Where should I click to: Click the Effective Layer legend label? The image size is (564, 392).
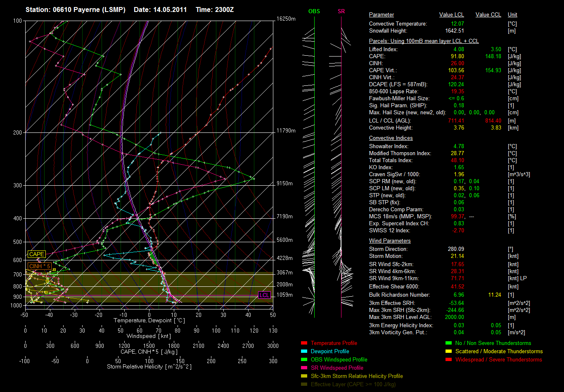pos(353,385)
